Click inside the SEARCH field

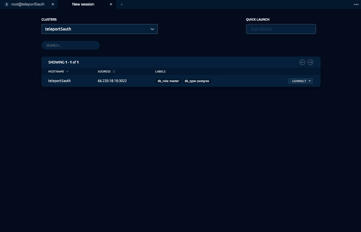coord(71,45)
